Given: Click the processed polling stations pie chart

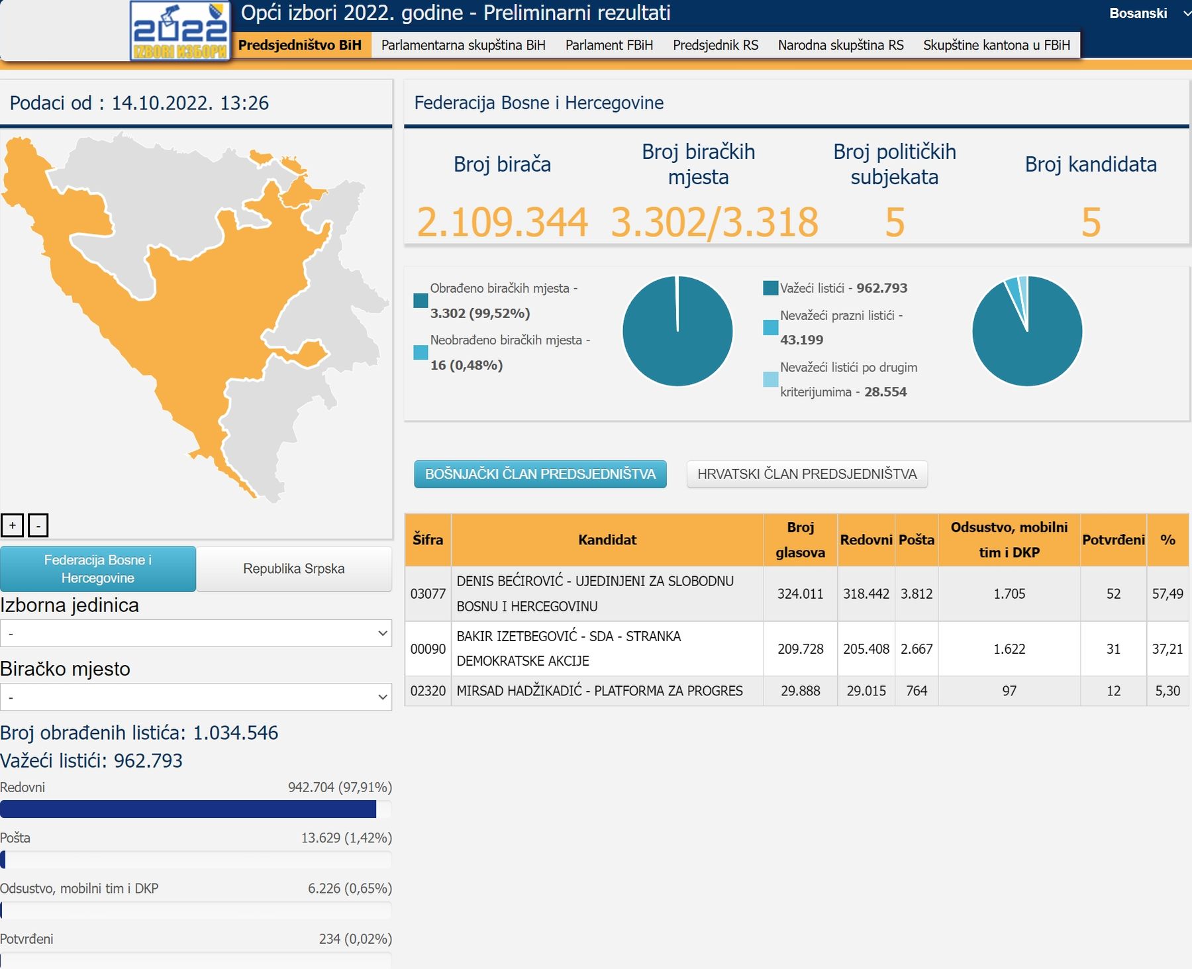Looking at the screenshot, I should pyautogui.click(x=677, y=331).
